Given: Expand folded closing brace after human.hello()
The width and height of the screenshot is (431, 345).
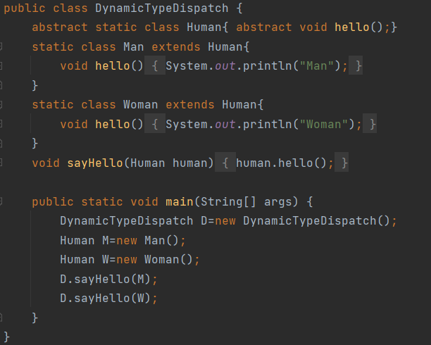Looking at the screenshot, I should coord(342,163).
